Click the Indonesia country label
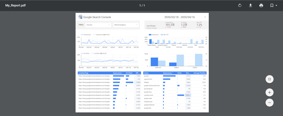Image resolution: width=283 pixels, height=116 pixels. (x=179, y=47)
